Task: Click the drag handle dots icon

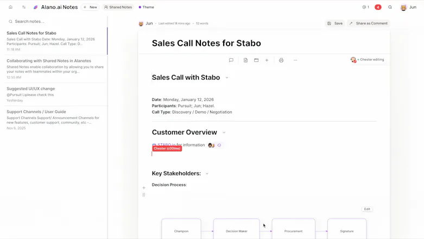Action: pyautogui.click(x=144, y=194)
